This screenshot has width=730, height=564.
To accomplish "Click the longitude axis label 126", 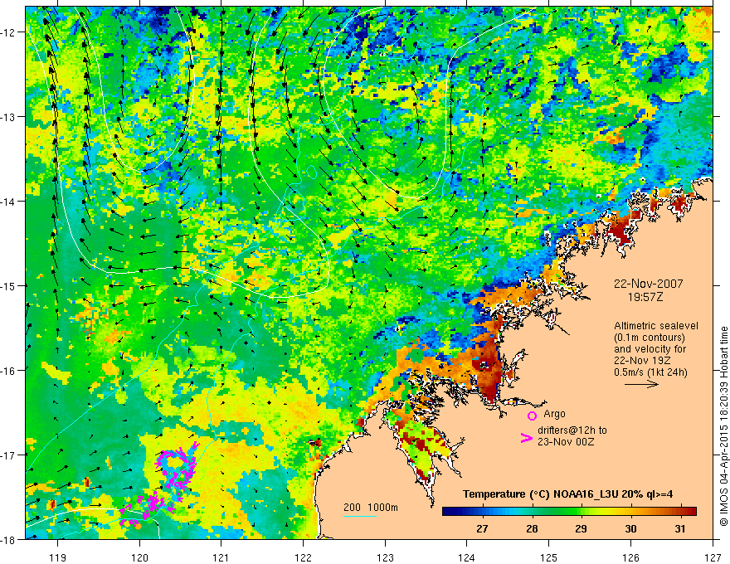I will (x=630, y=557).
